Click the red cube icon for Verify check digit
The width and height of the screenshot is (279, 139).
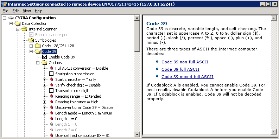tap(52, 85)
